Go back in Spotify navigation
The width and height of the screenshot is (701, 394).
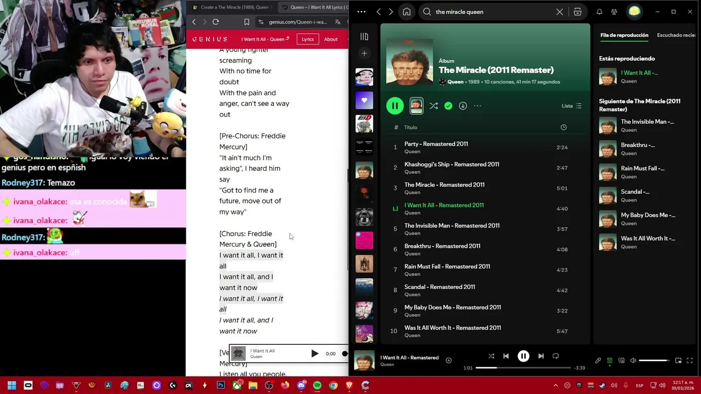tap(378, 11)
